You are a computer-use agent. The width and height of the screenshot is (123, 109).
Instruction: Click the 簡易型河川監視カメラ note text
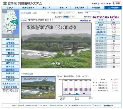coord(10,91)
